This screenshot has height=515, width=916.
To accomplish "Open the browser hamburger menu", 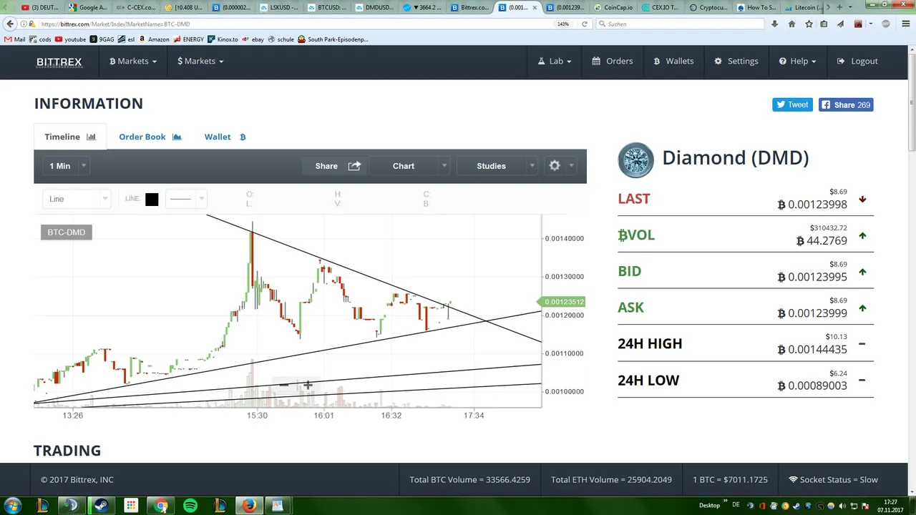I will pyautogui.click(x=905, y=24).
